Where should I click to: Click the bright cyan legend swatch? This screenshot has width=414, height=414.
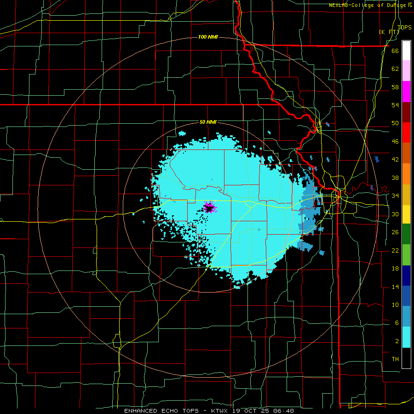point(406,337)
